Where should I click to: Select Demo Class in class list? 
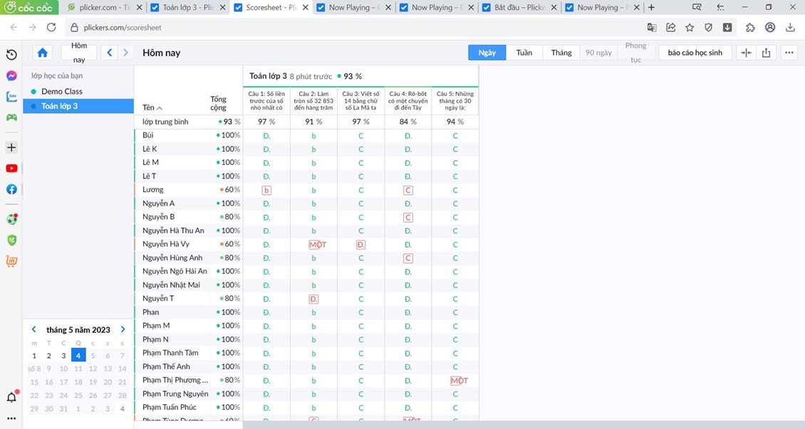click(x=62, y=92)
